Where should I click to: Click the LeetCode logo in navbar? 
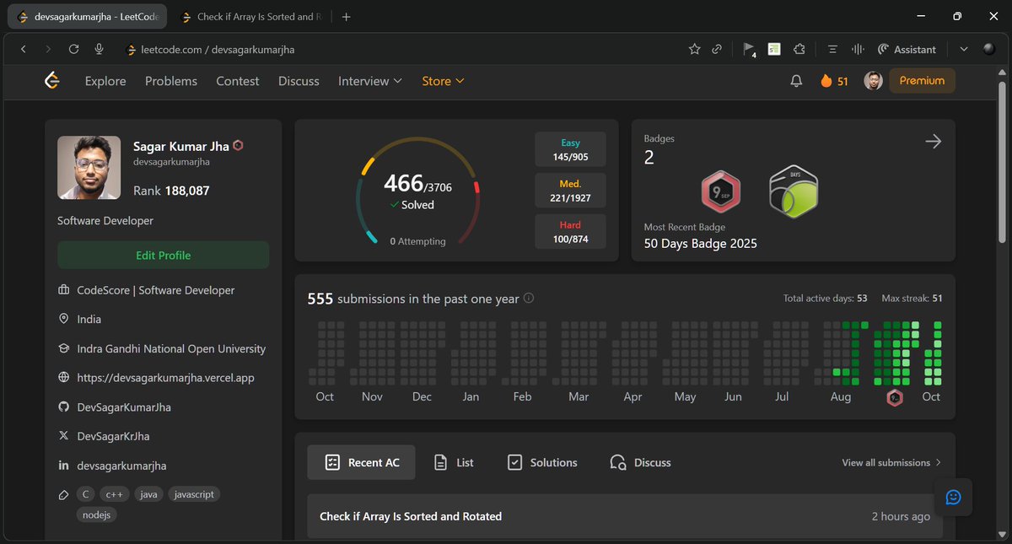52,81
